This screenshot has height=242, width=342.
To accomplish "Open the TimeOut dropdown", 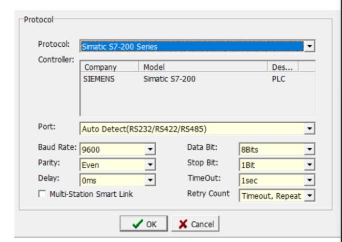I will click(310, 180).
